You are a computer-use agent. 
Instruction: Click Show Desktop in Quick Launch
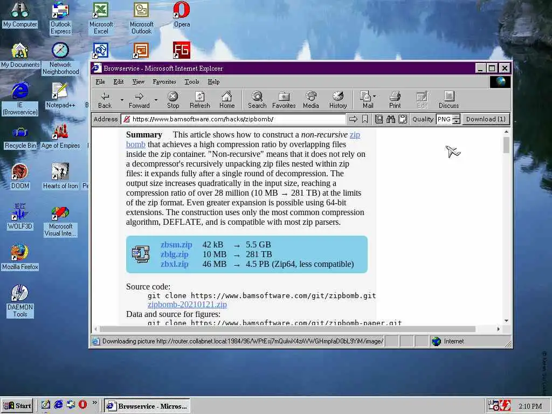pyautogui.click(x=46, y=404)
